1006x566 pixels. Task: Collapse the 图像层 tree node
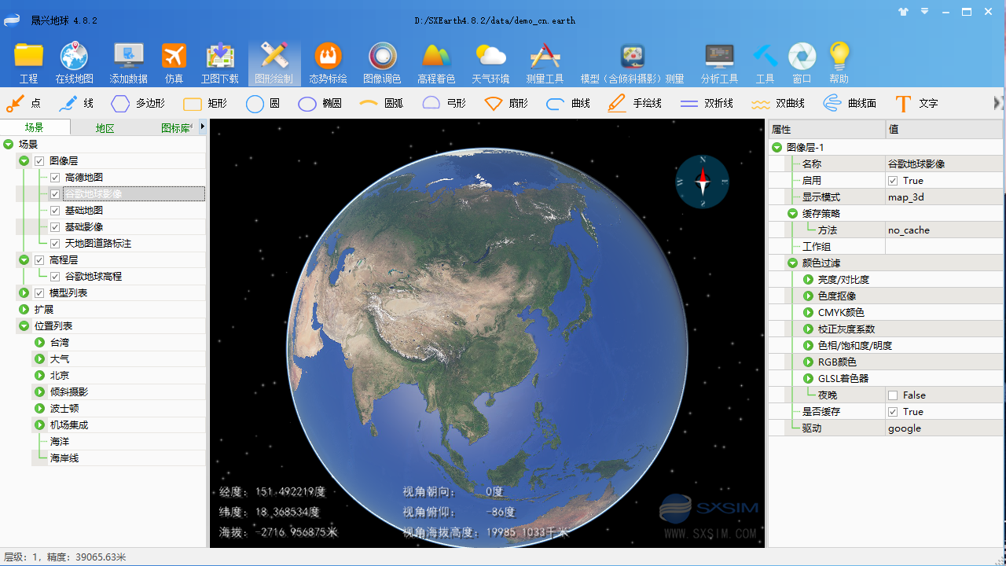click(x=24, y=160)
